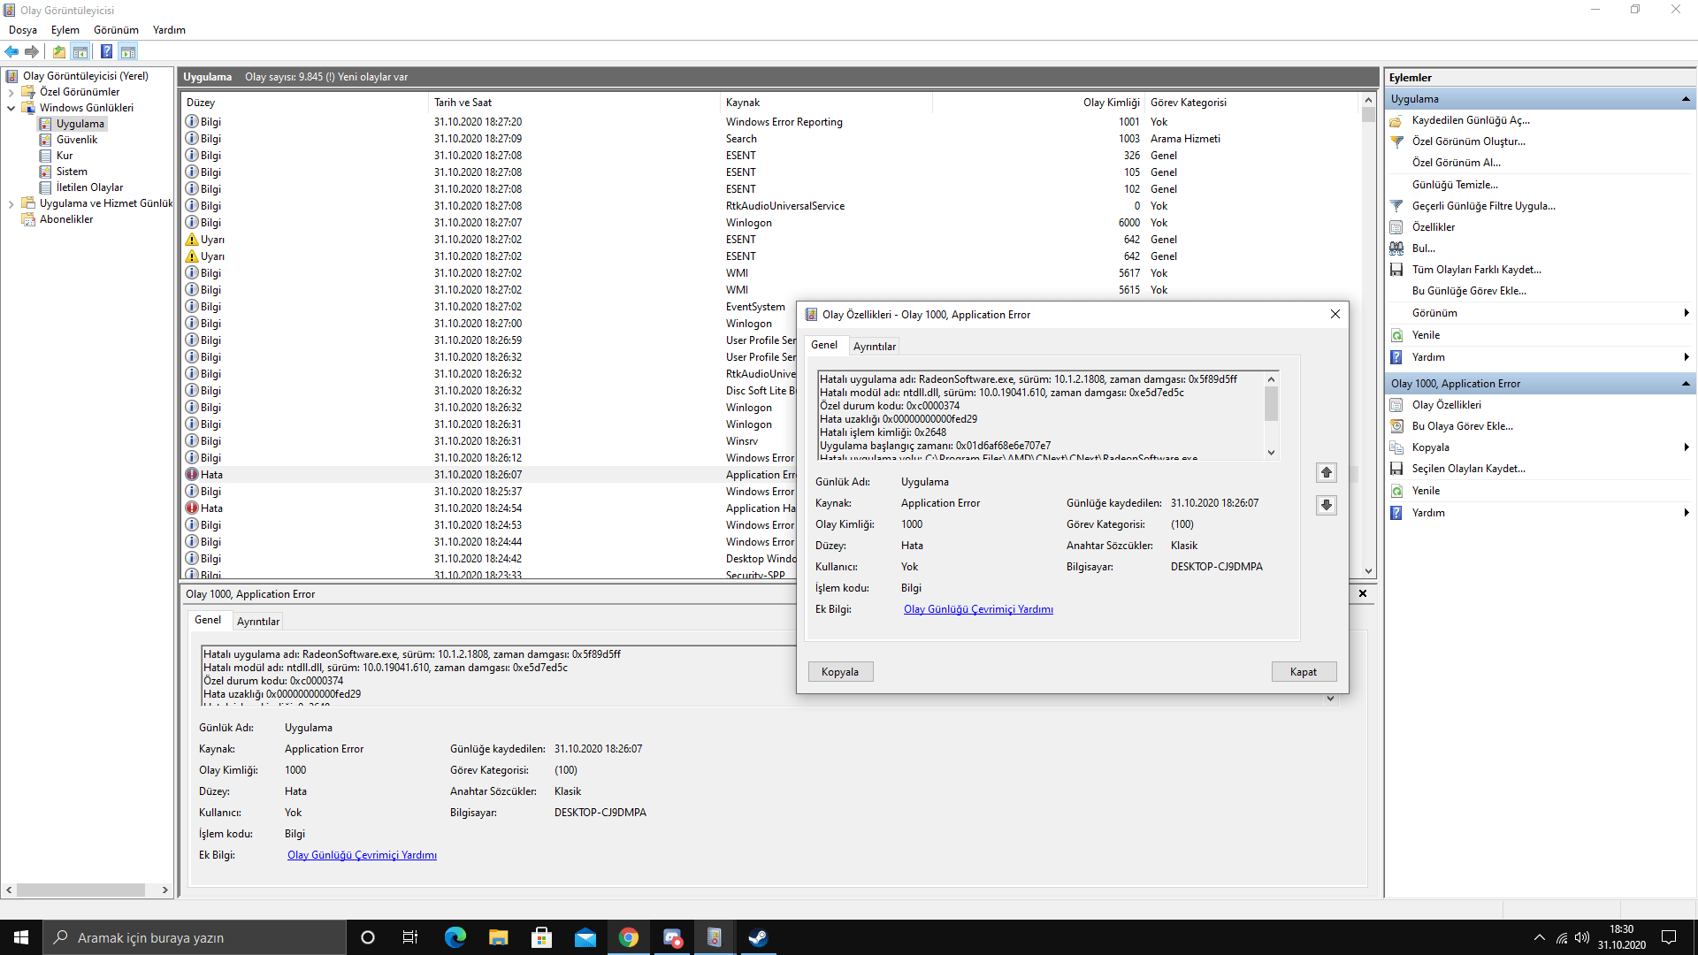
Task: Expand the Özel Görünümler tree node
Action: (11, 92)
